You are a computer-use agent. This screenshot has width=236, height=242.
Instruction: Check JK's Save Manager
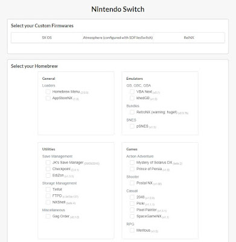click(48, 163)
